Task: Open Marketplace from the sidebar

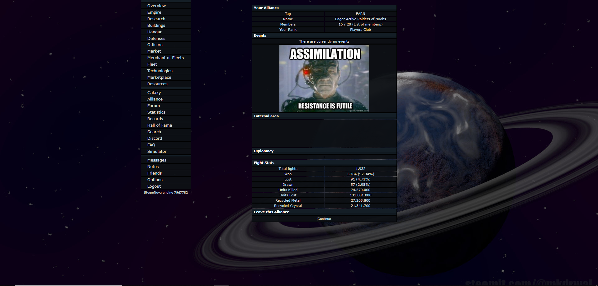Action: click(159, 77)
